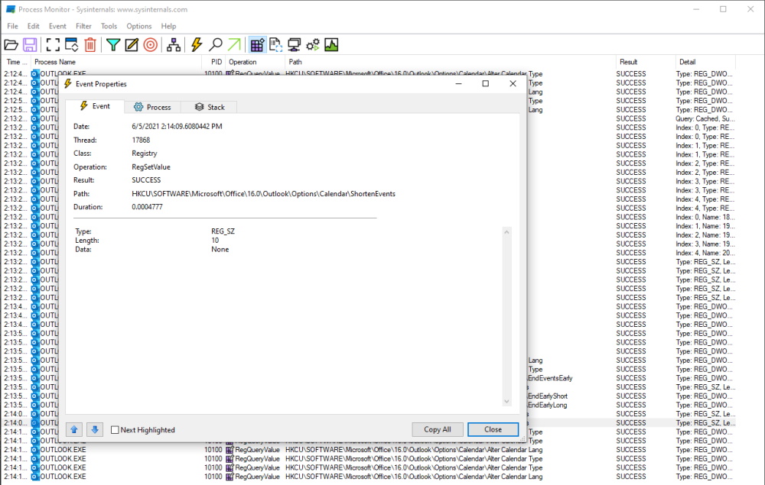765x485 pixels.
Task: Switch to the Event tab
Action: click(95, 106)
